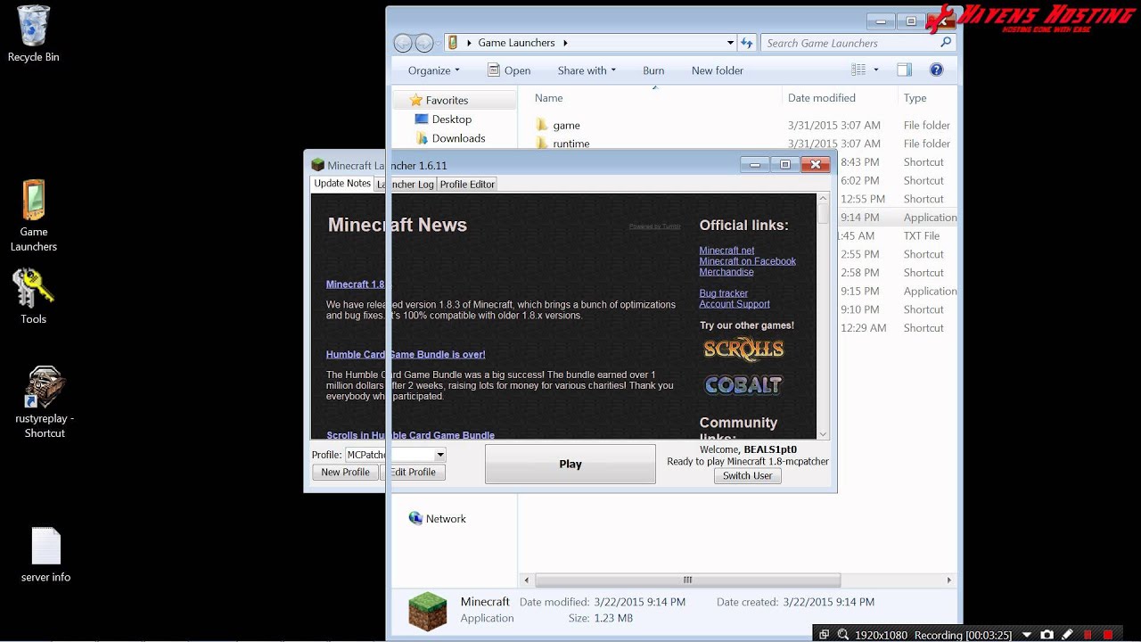Click the launcher news scroll down arrow
Screen dimensions: 1141x642
point(823,433)
